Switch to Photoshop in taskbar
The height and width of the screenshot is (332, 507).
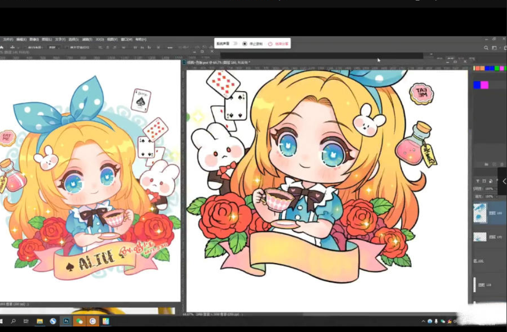(x=66, y=321)
